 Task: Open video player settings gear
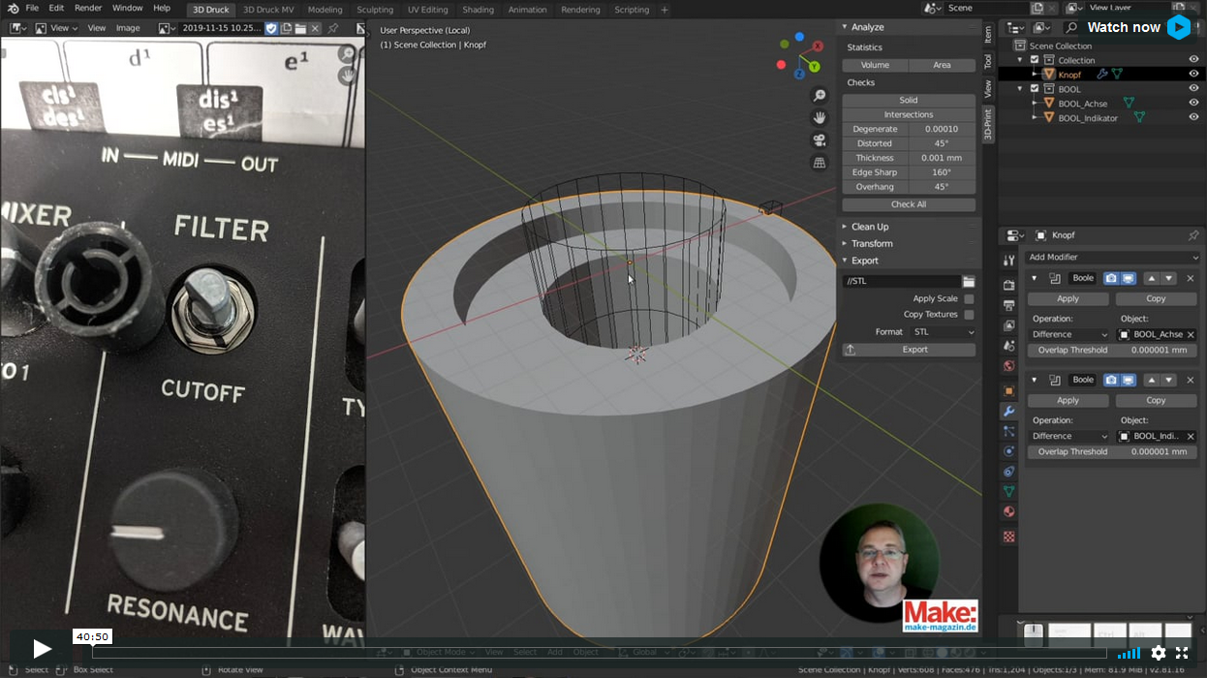click(1159, 653)
